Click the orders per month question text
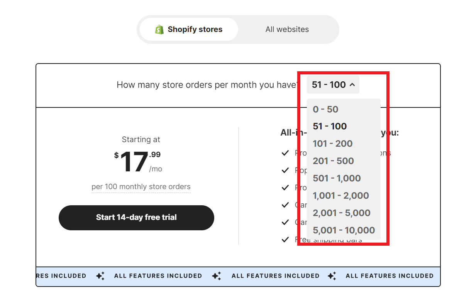The width and height of the screenshot is (464, 295). click(x=207, y=85)
